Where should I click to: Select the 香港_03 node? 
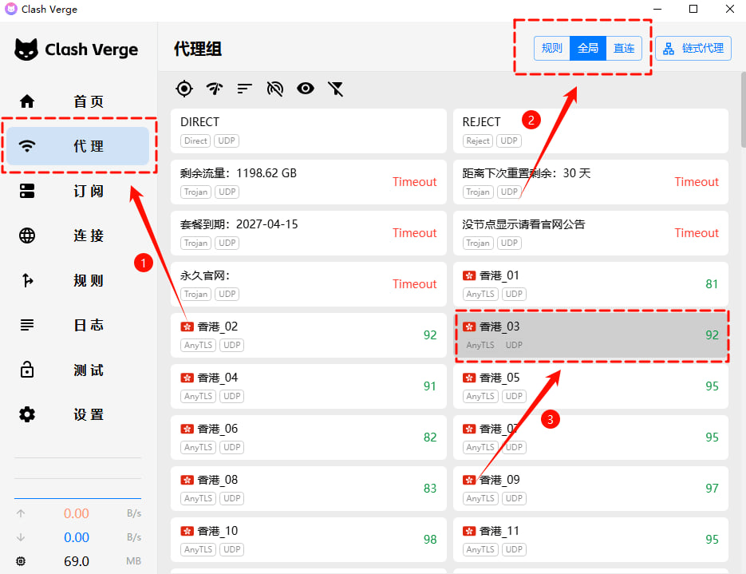[x=590, y=335]
